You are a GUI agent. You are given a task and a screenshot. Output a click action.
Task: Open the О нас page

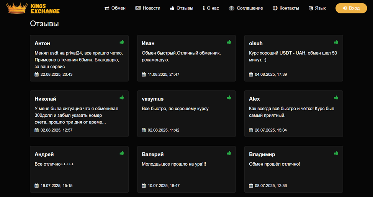(211, 8)
